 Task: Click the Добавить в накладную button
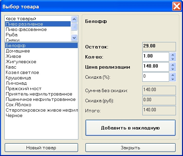coord(131,128)
